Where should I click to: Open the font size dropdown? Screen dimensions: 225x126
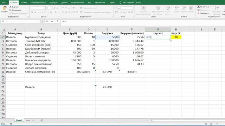[51, 8]
